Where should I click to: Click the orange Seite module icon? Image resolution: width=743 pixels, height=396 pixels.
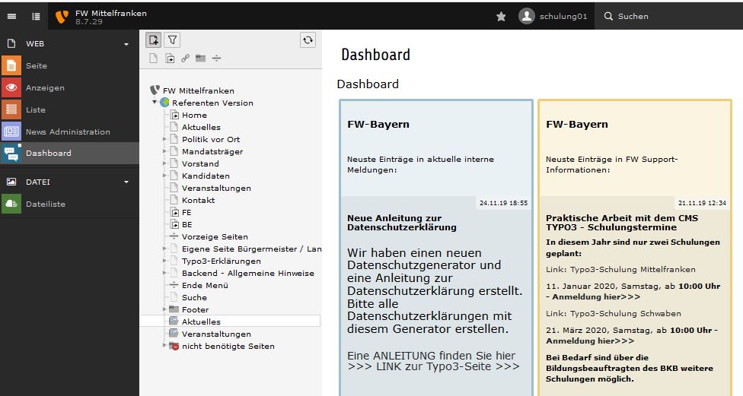(x=11, y=66)
